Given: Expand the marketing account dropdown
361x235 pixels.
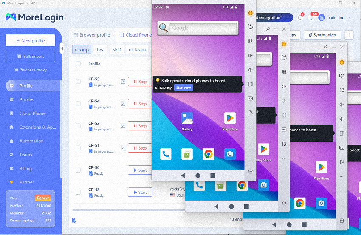Looking at the screenshot, I should tap(349, 17).
